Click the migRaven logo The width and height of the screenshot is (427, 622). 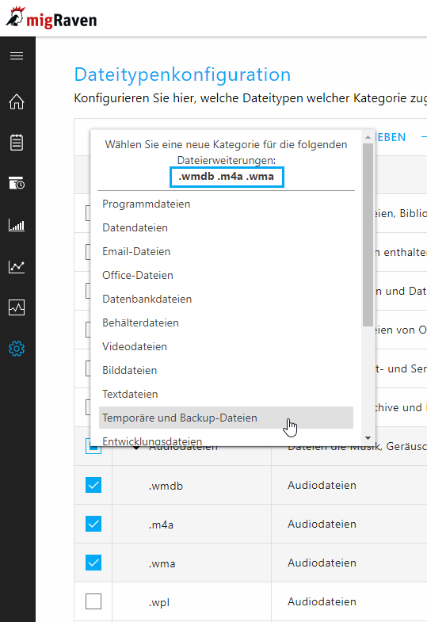click(51, 18)
